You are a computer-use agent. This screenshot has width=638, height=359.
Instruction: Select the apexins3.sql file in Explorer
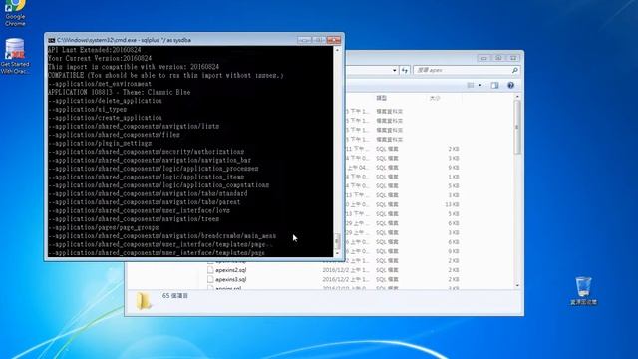click(x=230, y=279)
